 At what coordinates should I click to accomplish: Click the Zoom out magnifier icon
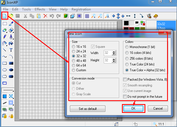(100, 16)
